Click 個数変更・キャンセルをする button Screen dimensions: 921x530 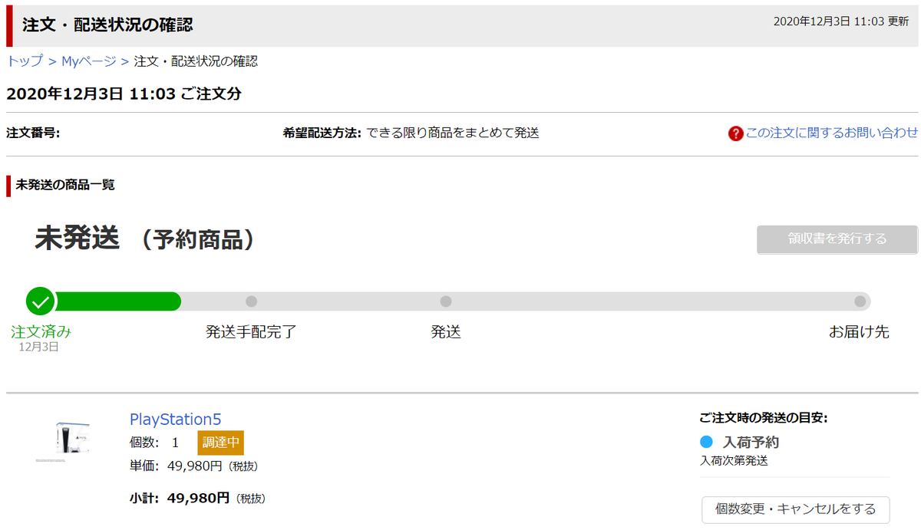click(795, 509)
